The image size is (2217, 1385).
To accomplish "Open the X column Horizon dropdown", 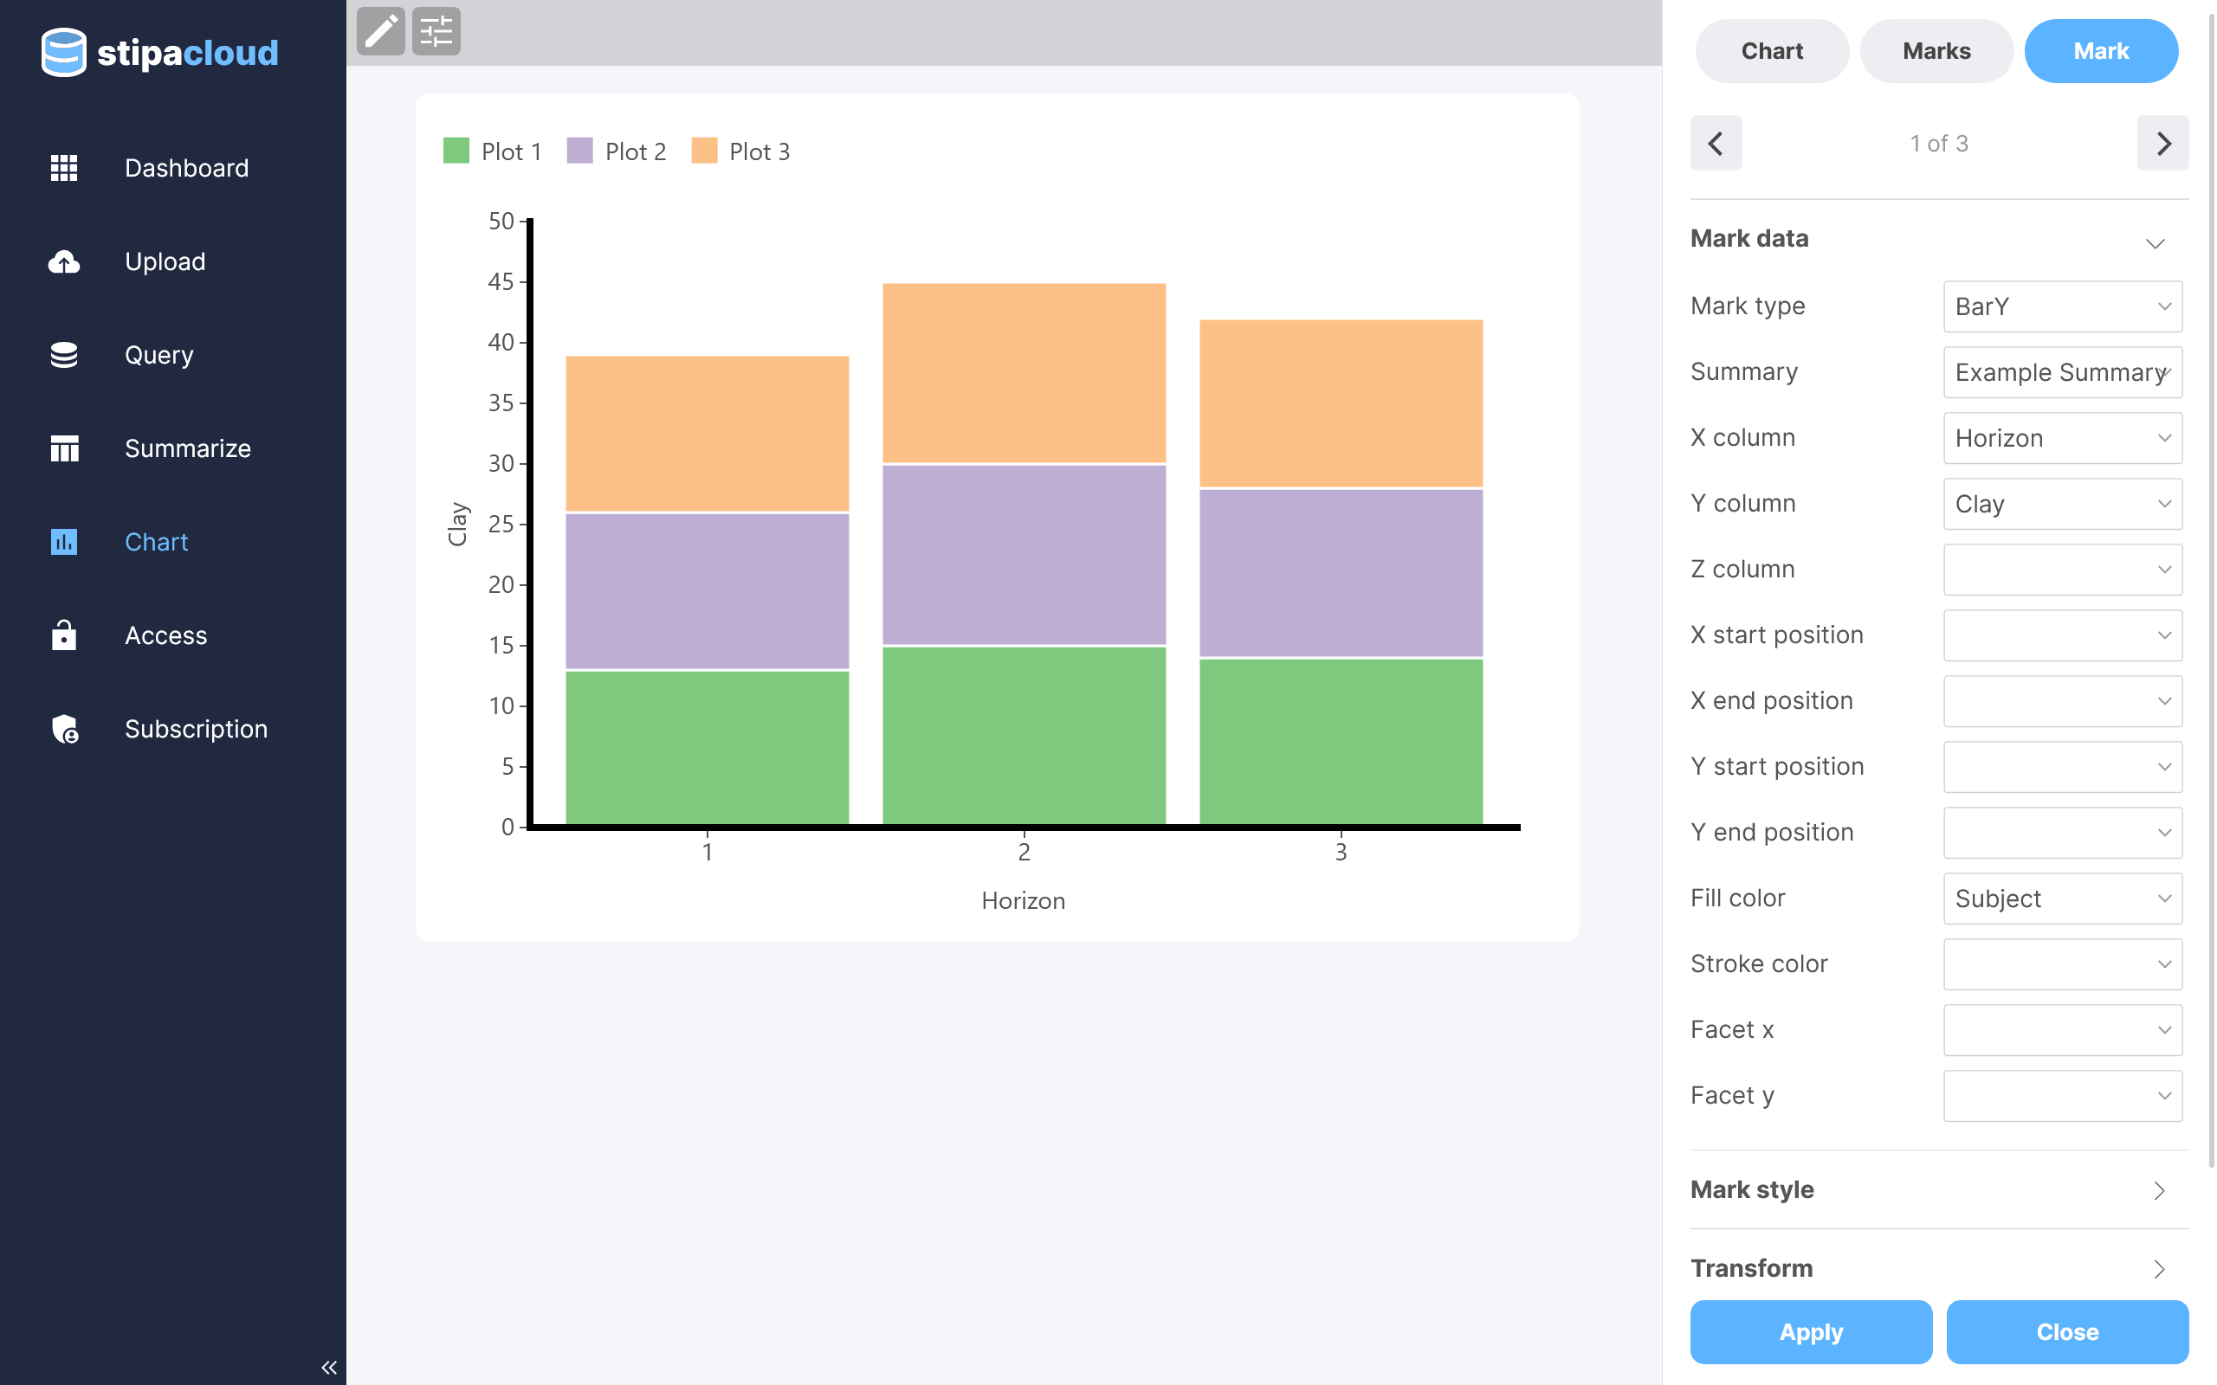I will 2062,438.
